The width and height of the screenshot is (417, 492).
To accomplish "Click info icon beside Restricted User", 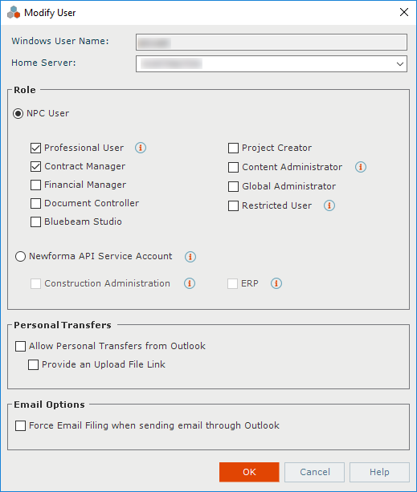I will tap(329, 205).
